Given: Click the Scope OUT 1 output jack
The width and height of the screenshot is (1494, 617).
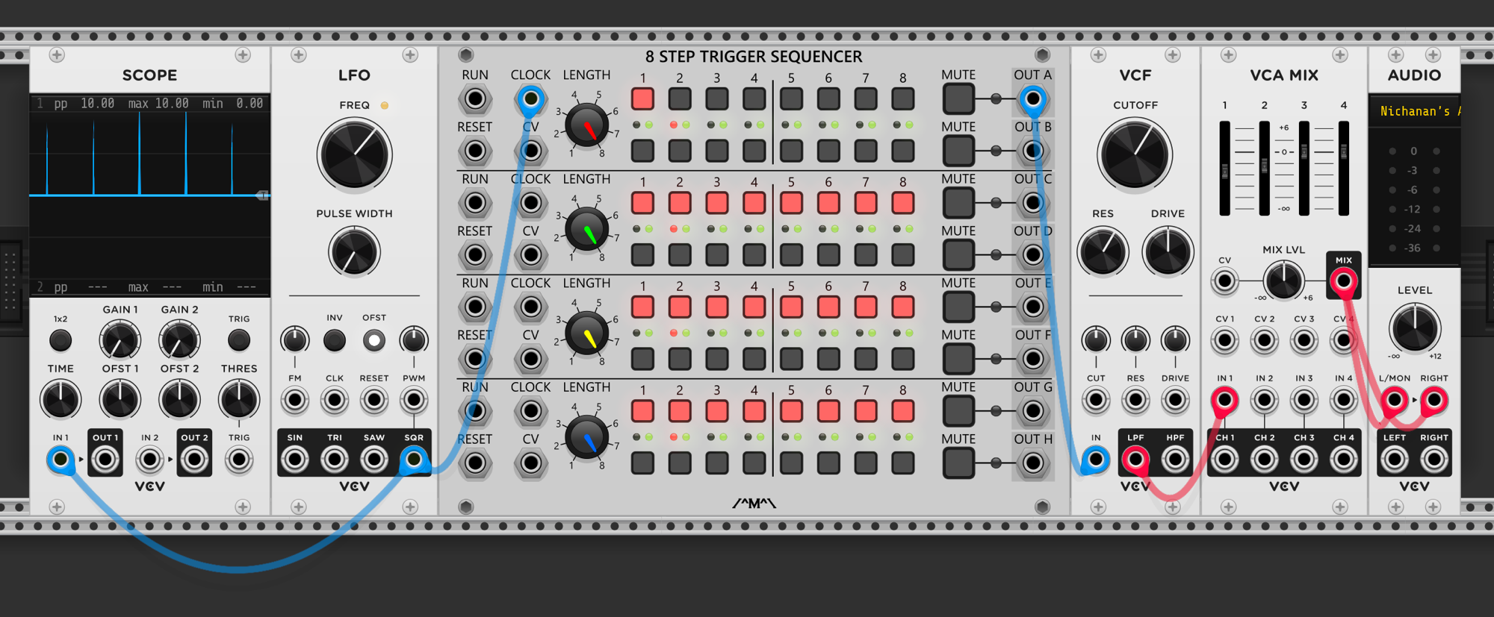Looking at the screenshot, I should tap(105, 460).
